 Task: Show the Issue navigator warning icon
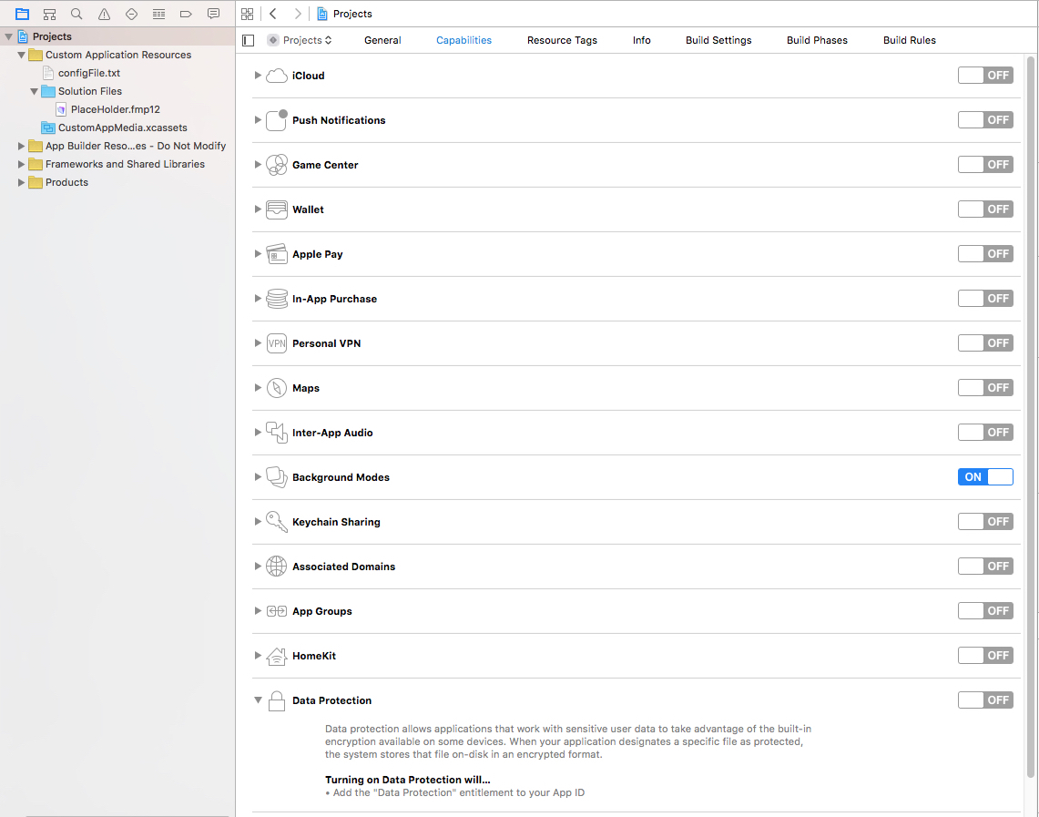tap(104, 14)
